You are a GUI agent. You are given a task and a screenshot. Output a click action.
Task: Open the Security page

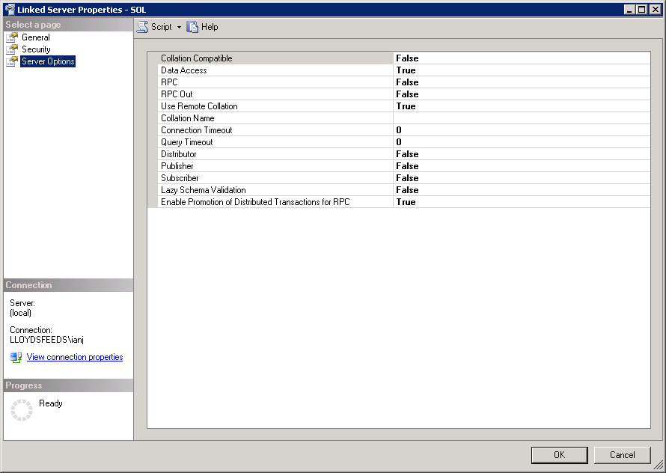36,49
